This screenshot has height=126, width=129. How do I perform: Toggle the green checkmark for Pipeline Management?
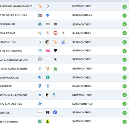pos(125,7)
